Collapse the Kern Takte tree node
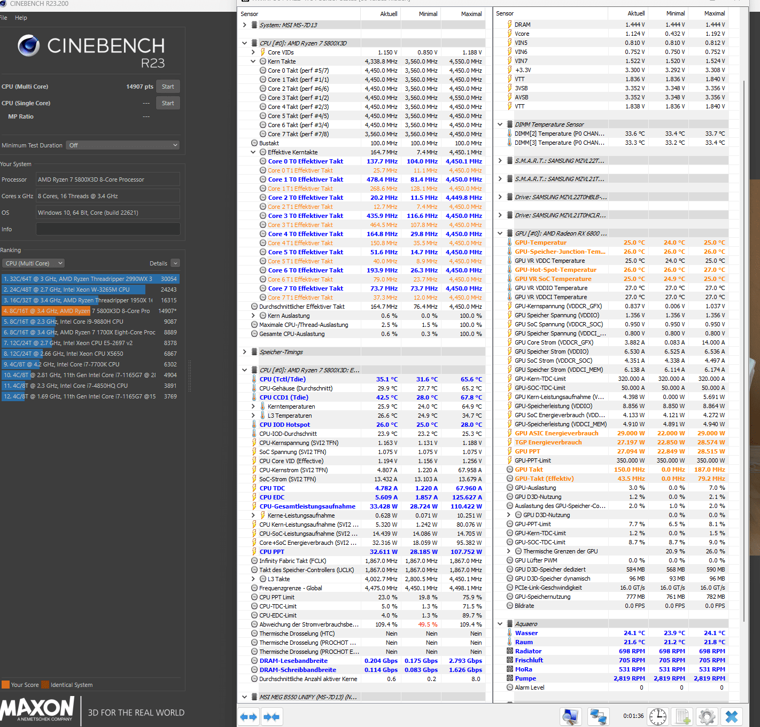 tap(253, 61)
